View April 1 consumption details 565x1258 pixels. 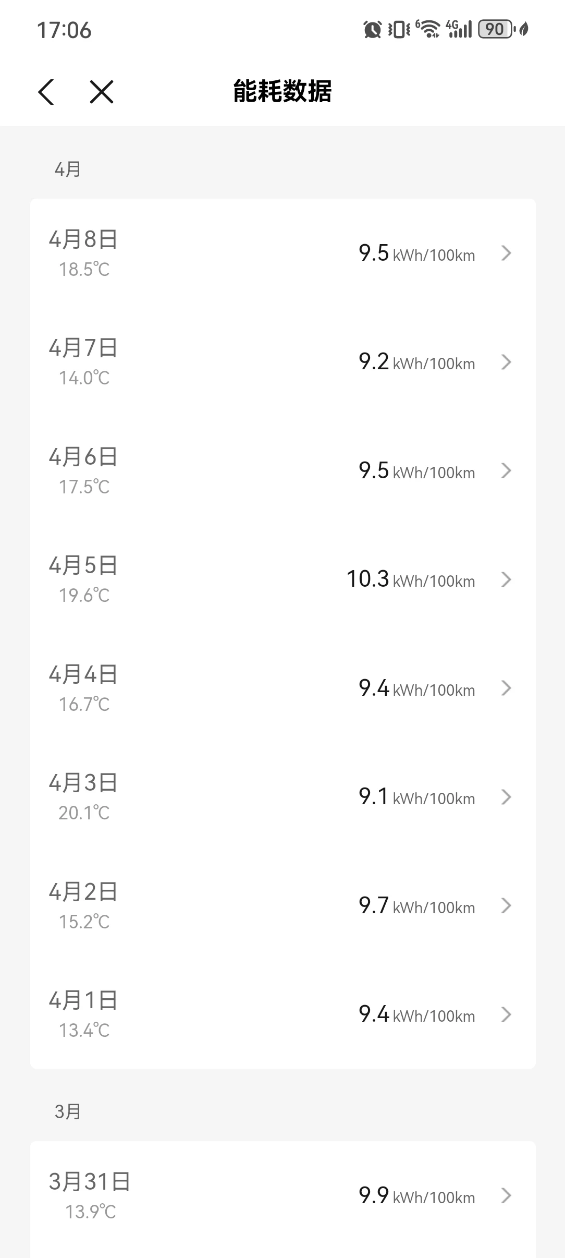pyautogui.click(x=282, y=1014)
